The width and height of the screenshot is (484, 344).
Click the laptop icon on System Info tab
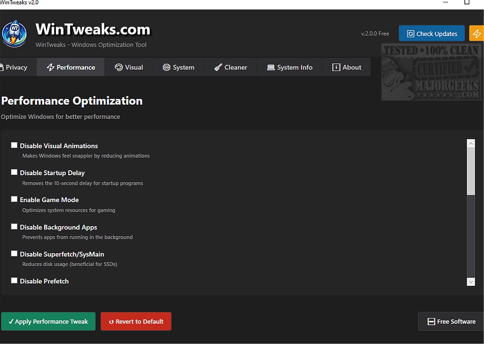click(x=271, y=67)
